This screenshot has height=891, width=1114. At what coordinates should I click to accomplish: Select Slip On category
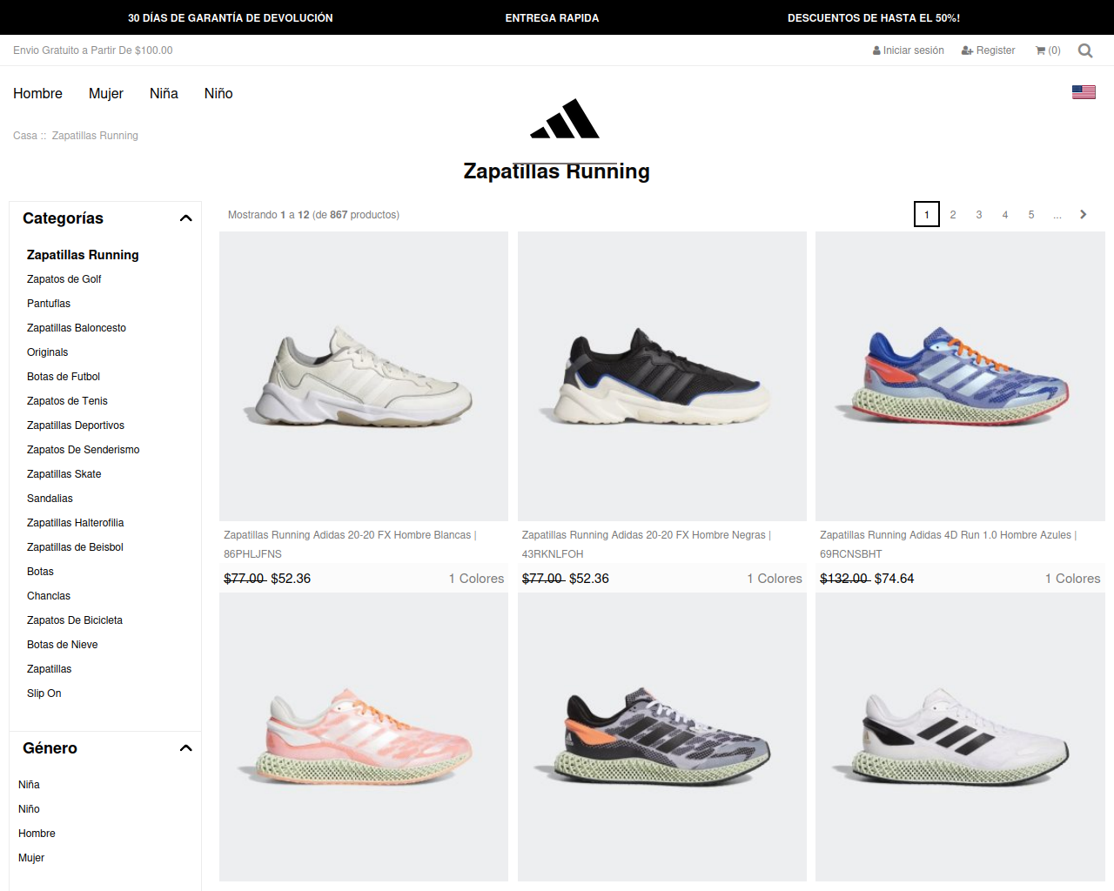pyautogui.click(x=44, y=693)
